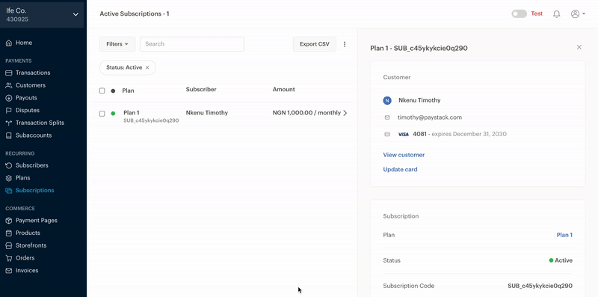
Task: Click Nkenu Timothy name in Customer card
Action: [x=419, y=100]
